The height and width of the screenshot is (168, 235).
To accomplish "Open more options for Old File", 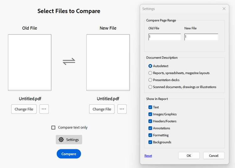I will (44, 109).
